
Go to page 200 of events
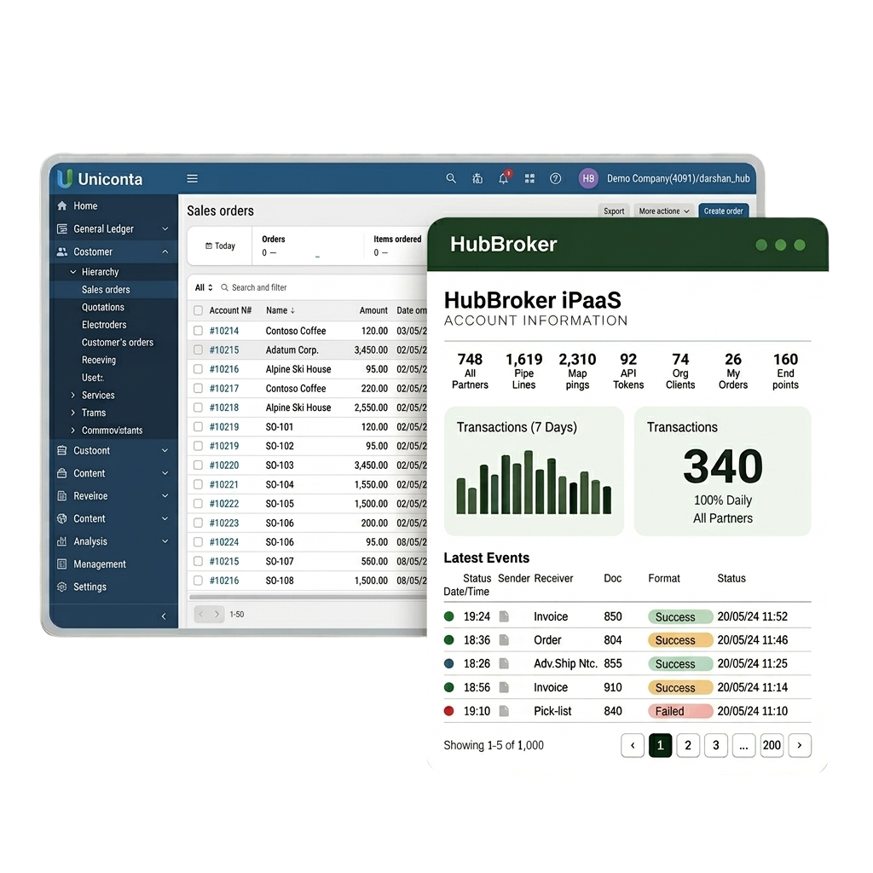coord(771,745)
